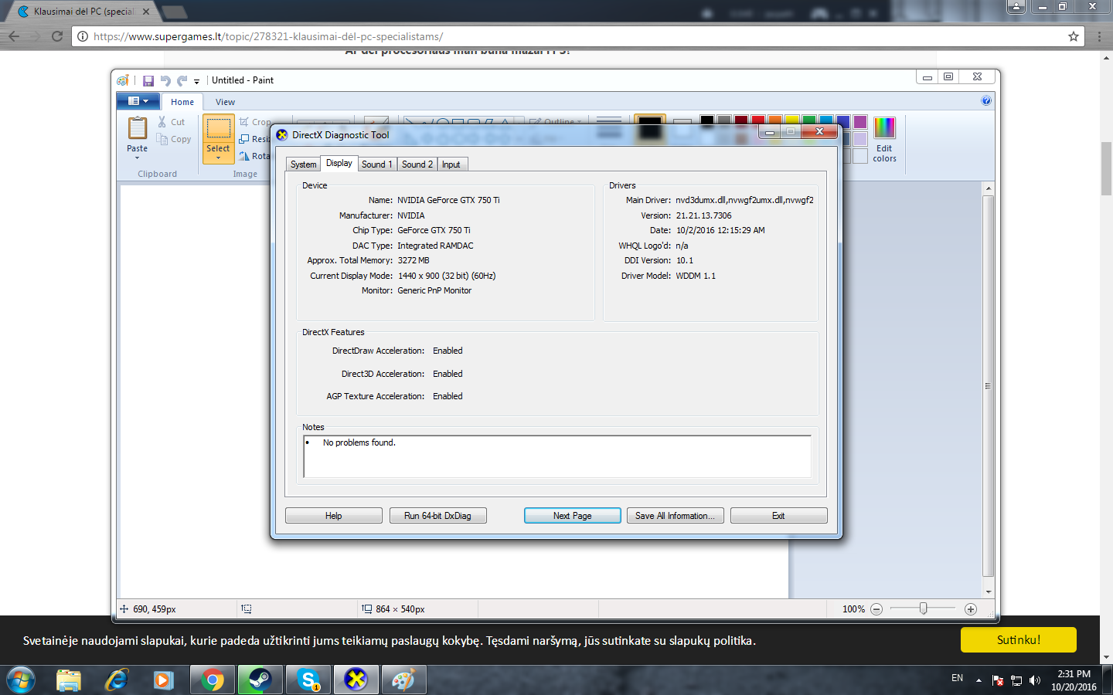Open Edit colors in Paint
Image resolution: width=1113 pixels, height=695 pixels.
tap(884, 139)
